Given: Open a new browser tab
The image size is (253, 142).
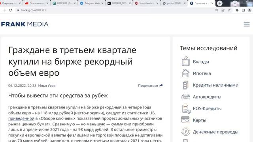Looking at the screenshot, I should coord(220,3).
